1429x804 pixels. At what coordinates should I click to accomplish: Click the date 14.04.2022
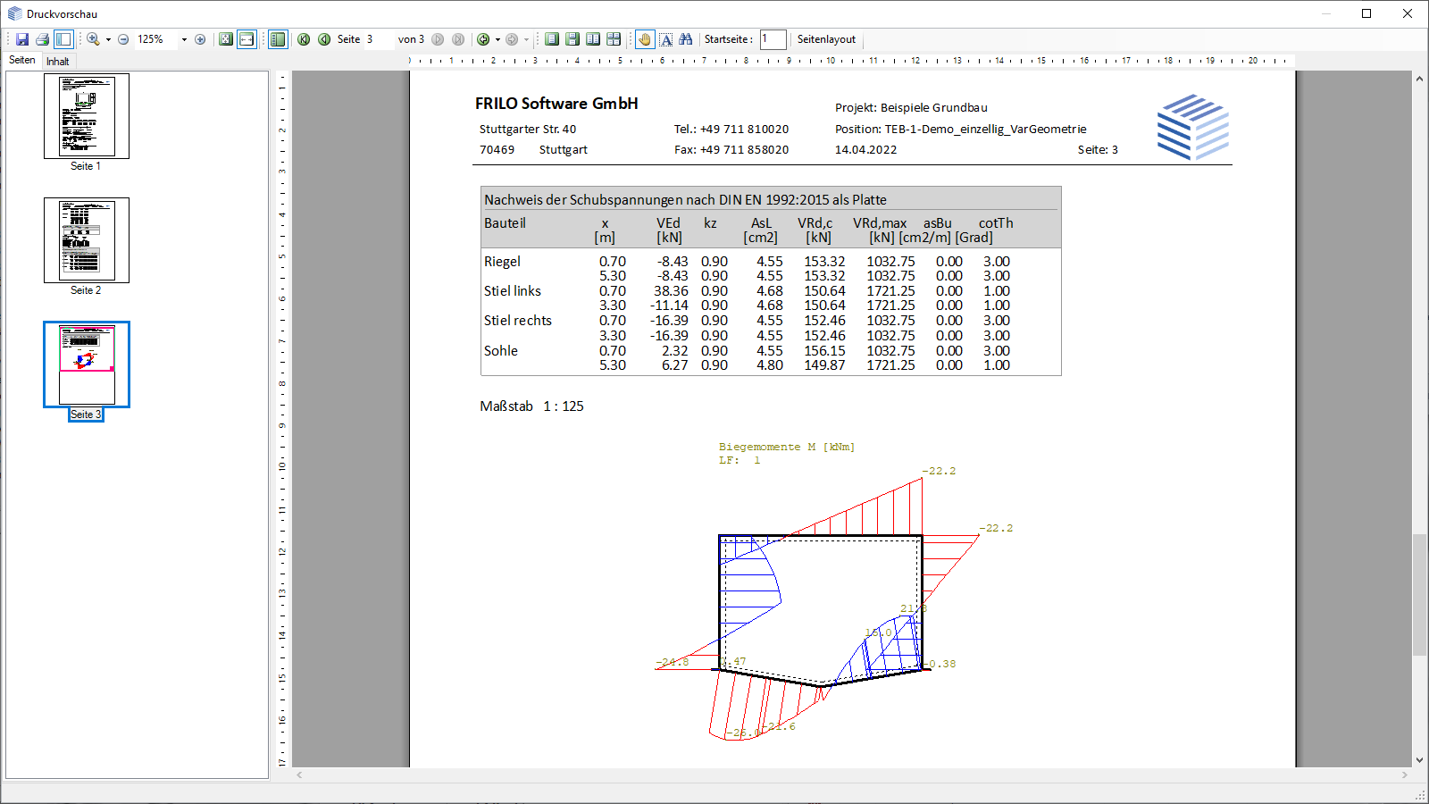click(x=865, y=150)
